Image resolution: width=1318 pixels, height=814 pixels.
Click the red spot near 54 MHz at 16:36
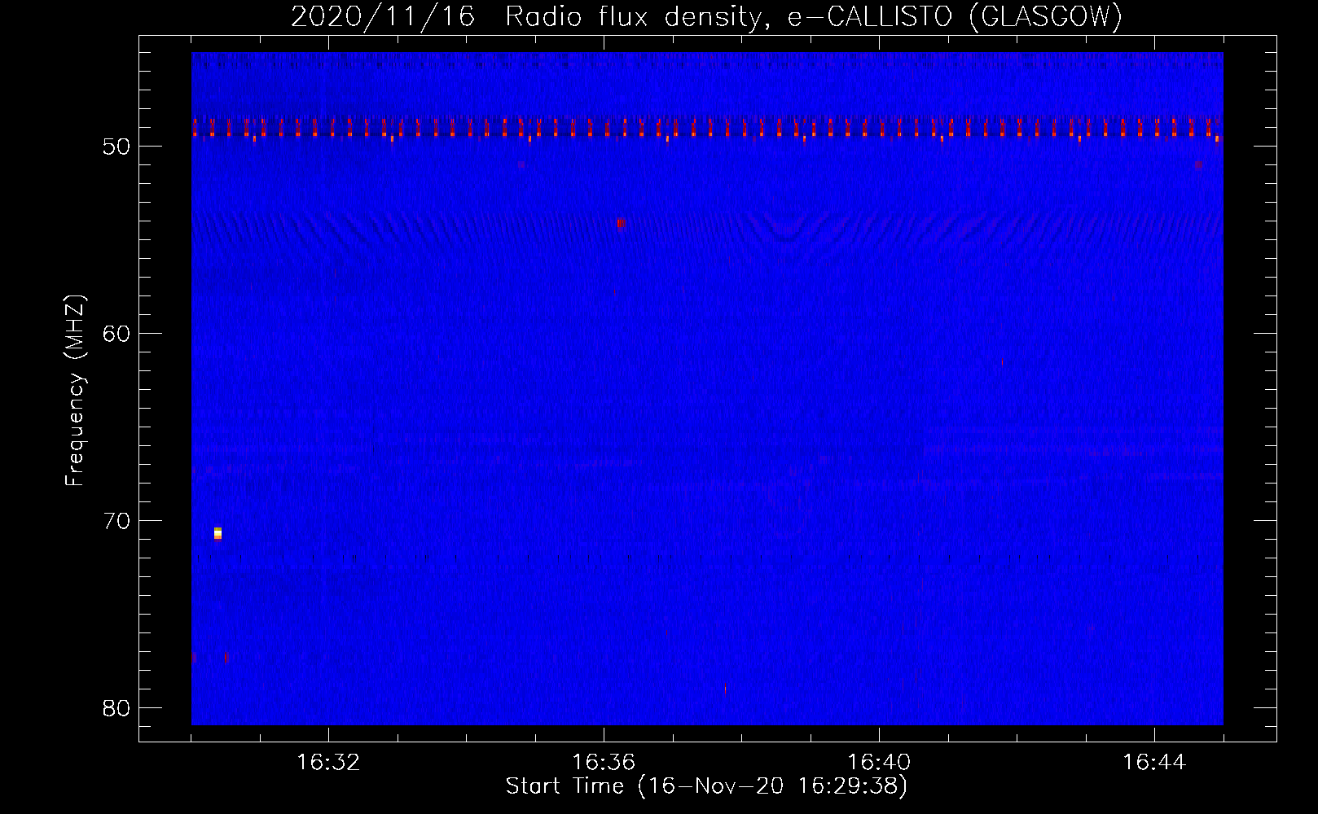[621, 223]
